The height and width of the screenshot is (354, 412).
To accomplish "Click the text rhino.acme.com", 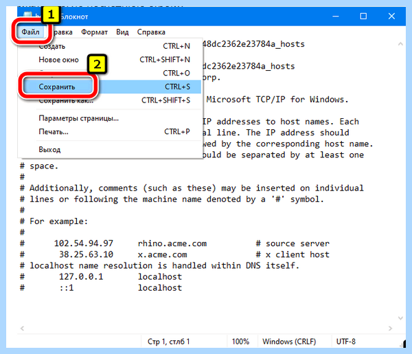I will [x=172, y=243].
